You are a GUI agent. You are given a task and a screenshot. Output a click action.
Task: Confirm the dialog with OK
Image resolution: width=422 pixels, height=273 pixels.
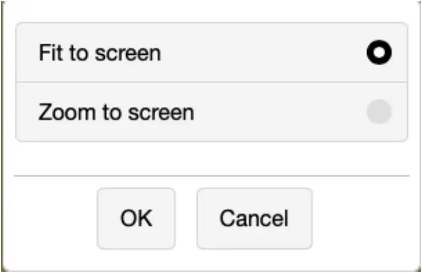tap(136, 218)
